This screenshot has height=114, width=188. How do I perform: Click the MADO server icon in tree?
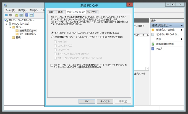[10, 24]
